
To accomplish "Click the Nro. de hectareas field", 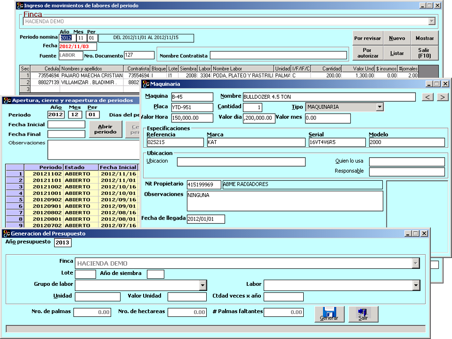I will (187, 313).
